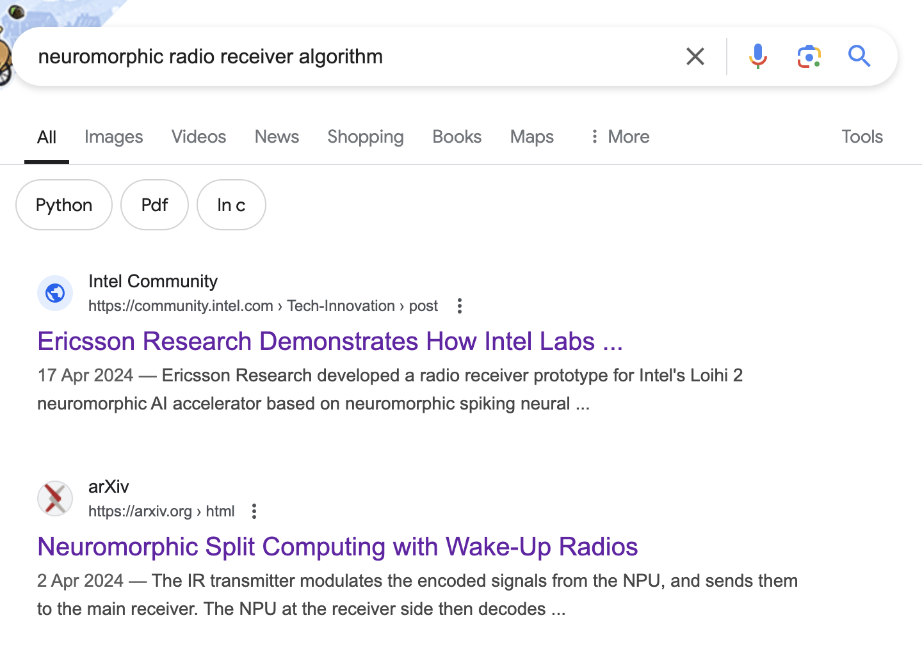
Task: Click the blue magnifying glass search icon
Action: pos(859,56)
